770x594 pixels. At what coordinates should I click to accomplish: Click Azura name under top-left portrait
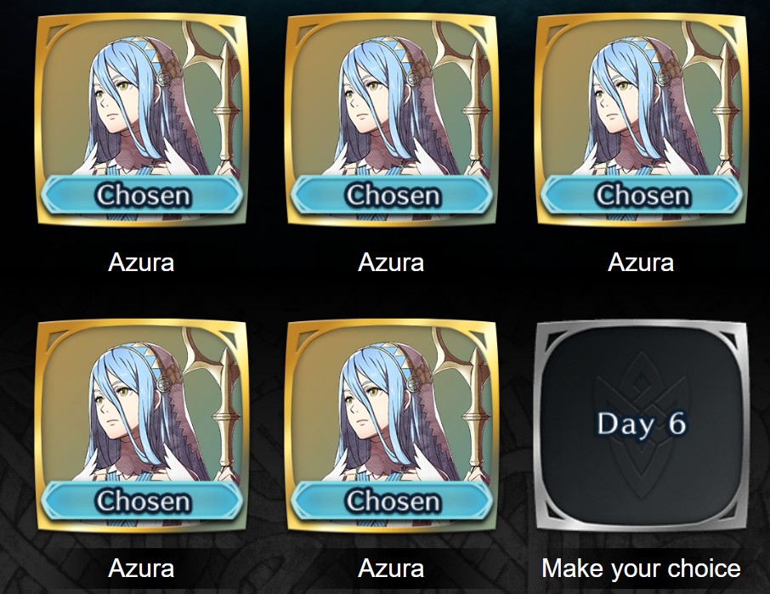click(141, 262)
